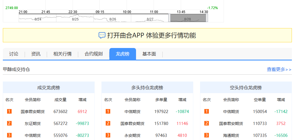Switch to the 基本面 tab
295x140 pixels.
point(149,54)
